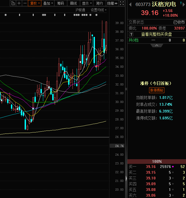Toggle the 隐藏 hide panel option
The height and width of the screenshot is (198, 186).
[111, 3]
